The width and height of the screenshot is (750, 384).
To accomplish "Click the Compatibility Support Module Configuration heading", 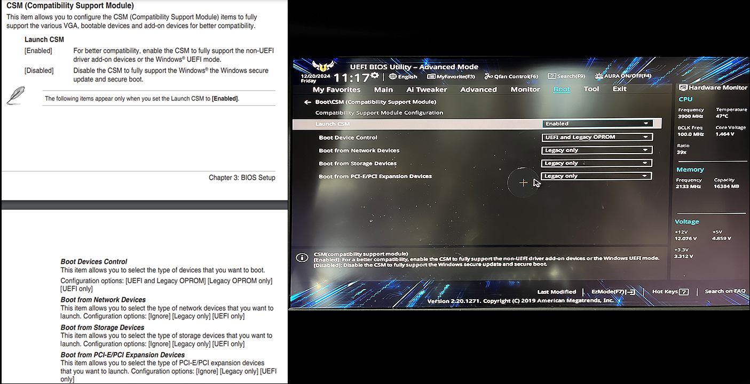I will coord(380,113).
